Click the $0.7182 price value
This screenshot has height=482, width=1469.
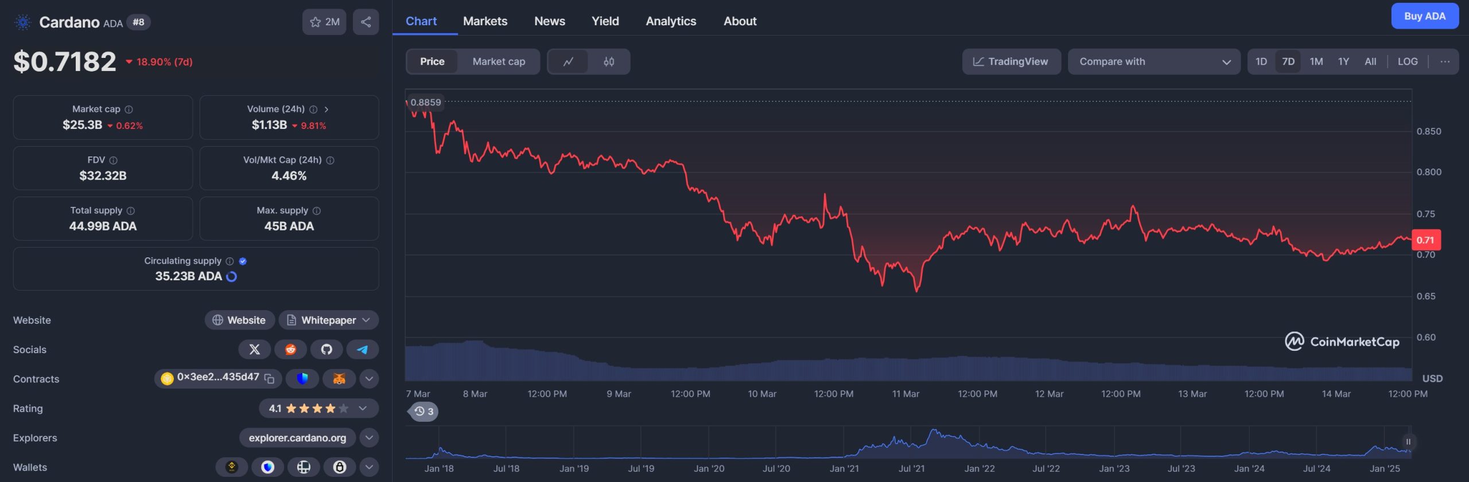point(65,62)
